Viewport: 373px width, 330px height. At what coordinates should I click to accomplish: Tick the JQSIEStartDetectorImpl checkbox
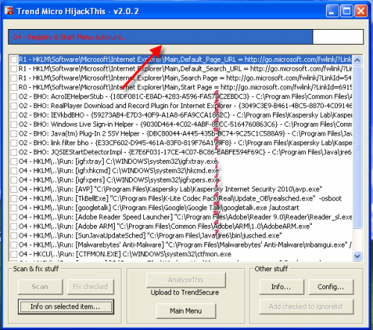[x=14, y=152]
